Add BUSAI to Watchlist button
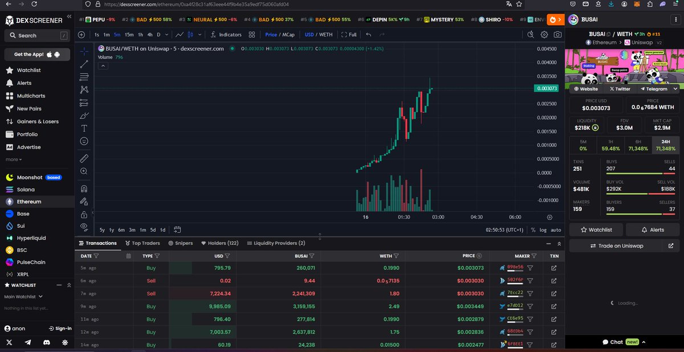Viewport: 684px width, 352px height. (595, 230)
